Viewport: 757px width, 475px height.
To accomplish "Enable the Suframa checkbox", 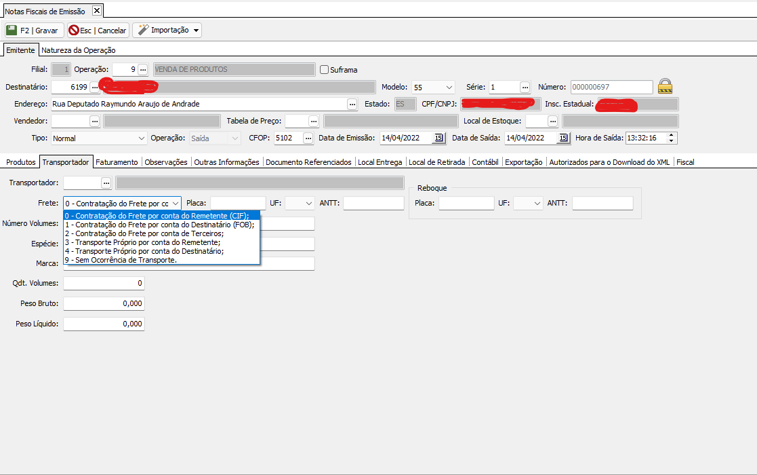I will pyautogui.click(x=324, y=69).
